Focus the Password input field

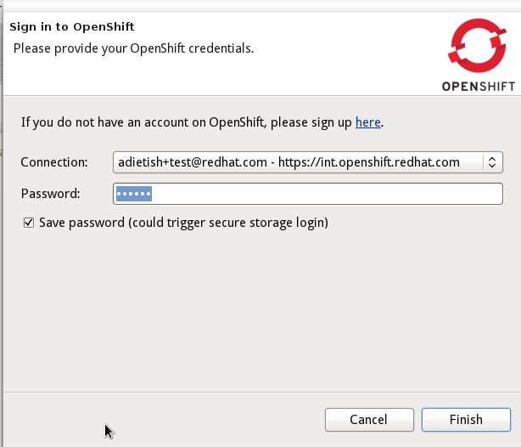click(x=307, y=194)
